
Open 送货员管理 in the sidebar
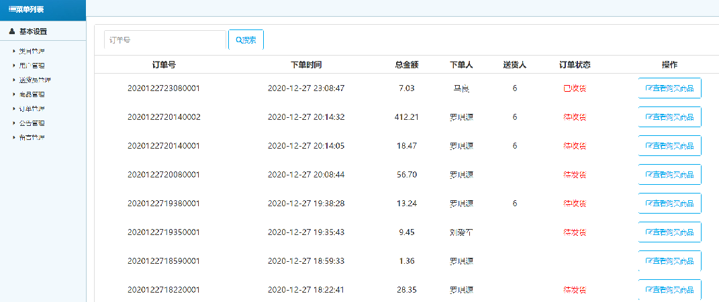pyautogui.click(x=35, y=80)
